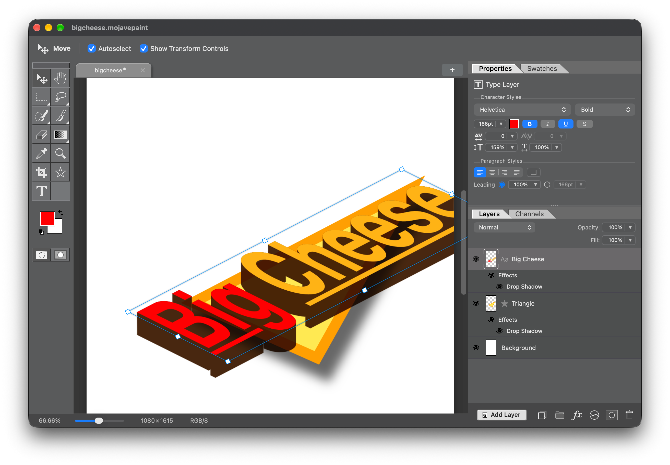670x465 pixels.
Task: Click the plus new tab button
Action: point(452,70)
